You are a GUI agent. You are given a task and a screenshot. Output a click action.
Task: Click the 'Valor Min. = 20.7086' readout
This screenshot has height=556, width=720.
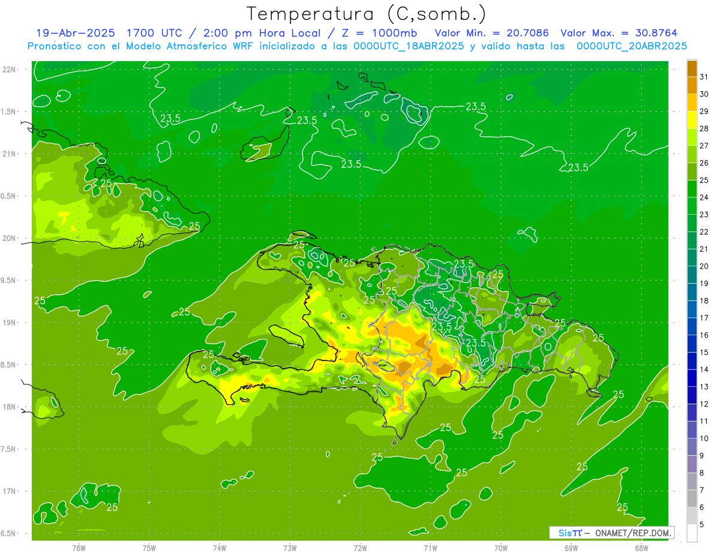point(492,33)
